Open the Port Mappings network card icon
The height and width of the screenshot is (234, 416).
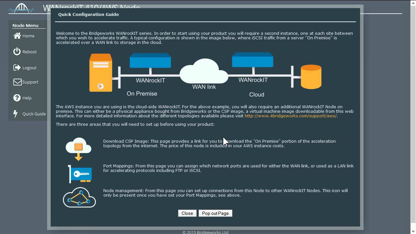click(80, 174)
